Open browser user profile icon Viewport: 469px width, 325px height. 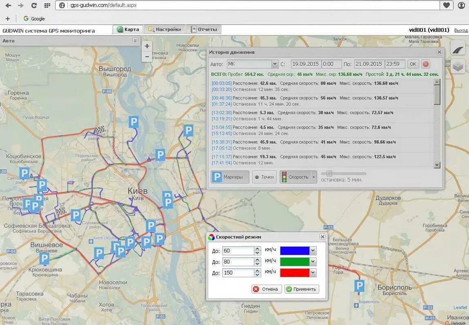point(462,5)
